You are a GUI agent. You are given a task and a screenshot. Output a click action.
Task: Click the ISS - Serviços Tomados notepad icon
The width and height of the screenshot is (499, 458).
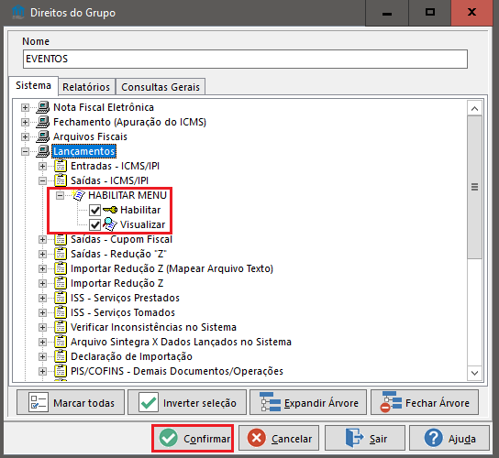click(61, 312)
